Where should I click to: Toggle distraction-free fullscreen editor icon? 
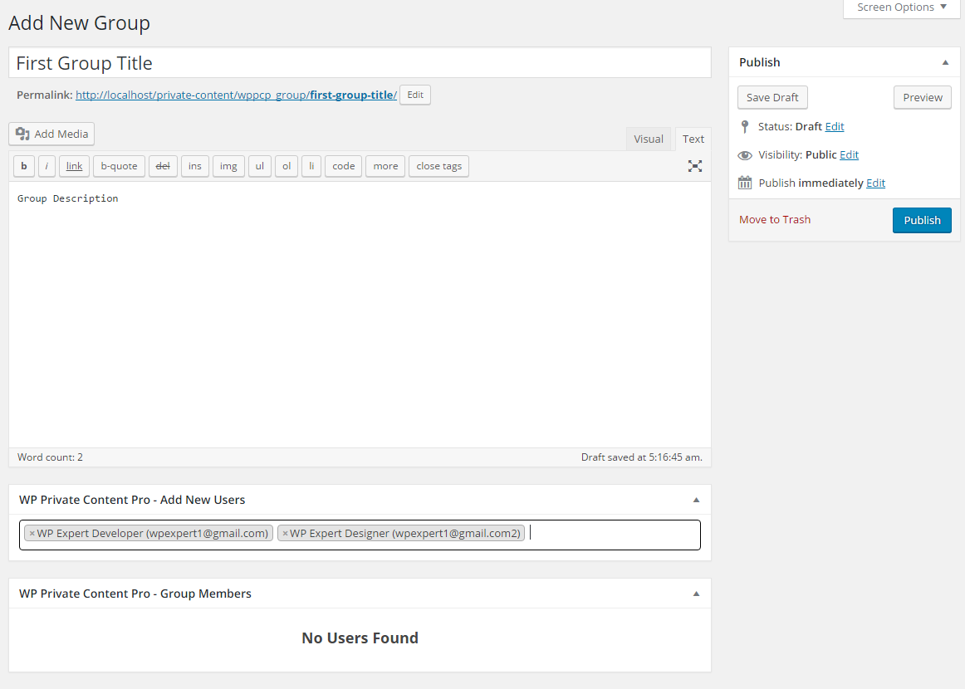(x=695, y=166)
